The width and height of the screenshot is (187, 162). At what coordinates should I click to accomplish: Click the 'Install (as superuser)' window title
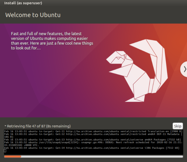point(23,3)
